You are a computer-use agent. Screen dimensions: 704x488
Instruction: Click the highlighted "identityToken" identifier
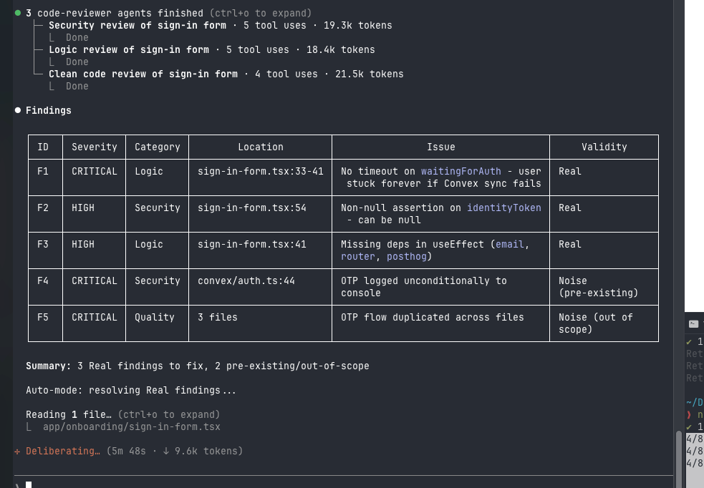click(x=503, y=208)
